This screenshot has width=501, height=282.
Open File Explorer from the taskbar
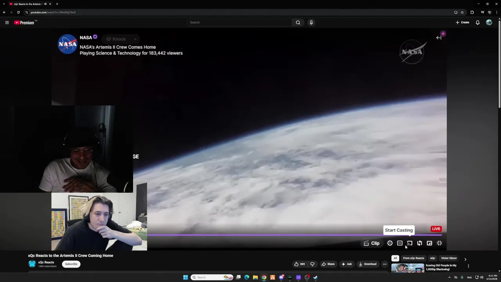[255, 277]
